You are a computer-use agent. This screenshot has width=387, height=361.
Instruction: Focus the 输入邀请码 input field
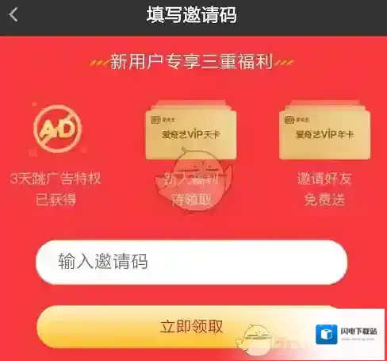coord(191,262)
